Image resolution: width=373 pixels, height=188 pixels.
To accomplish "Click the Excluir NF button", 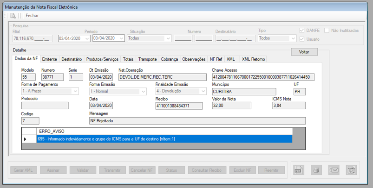I will (242, 170).
